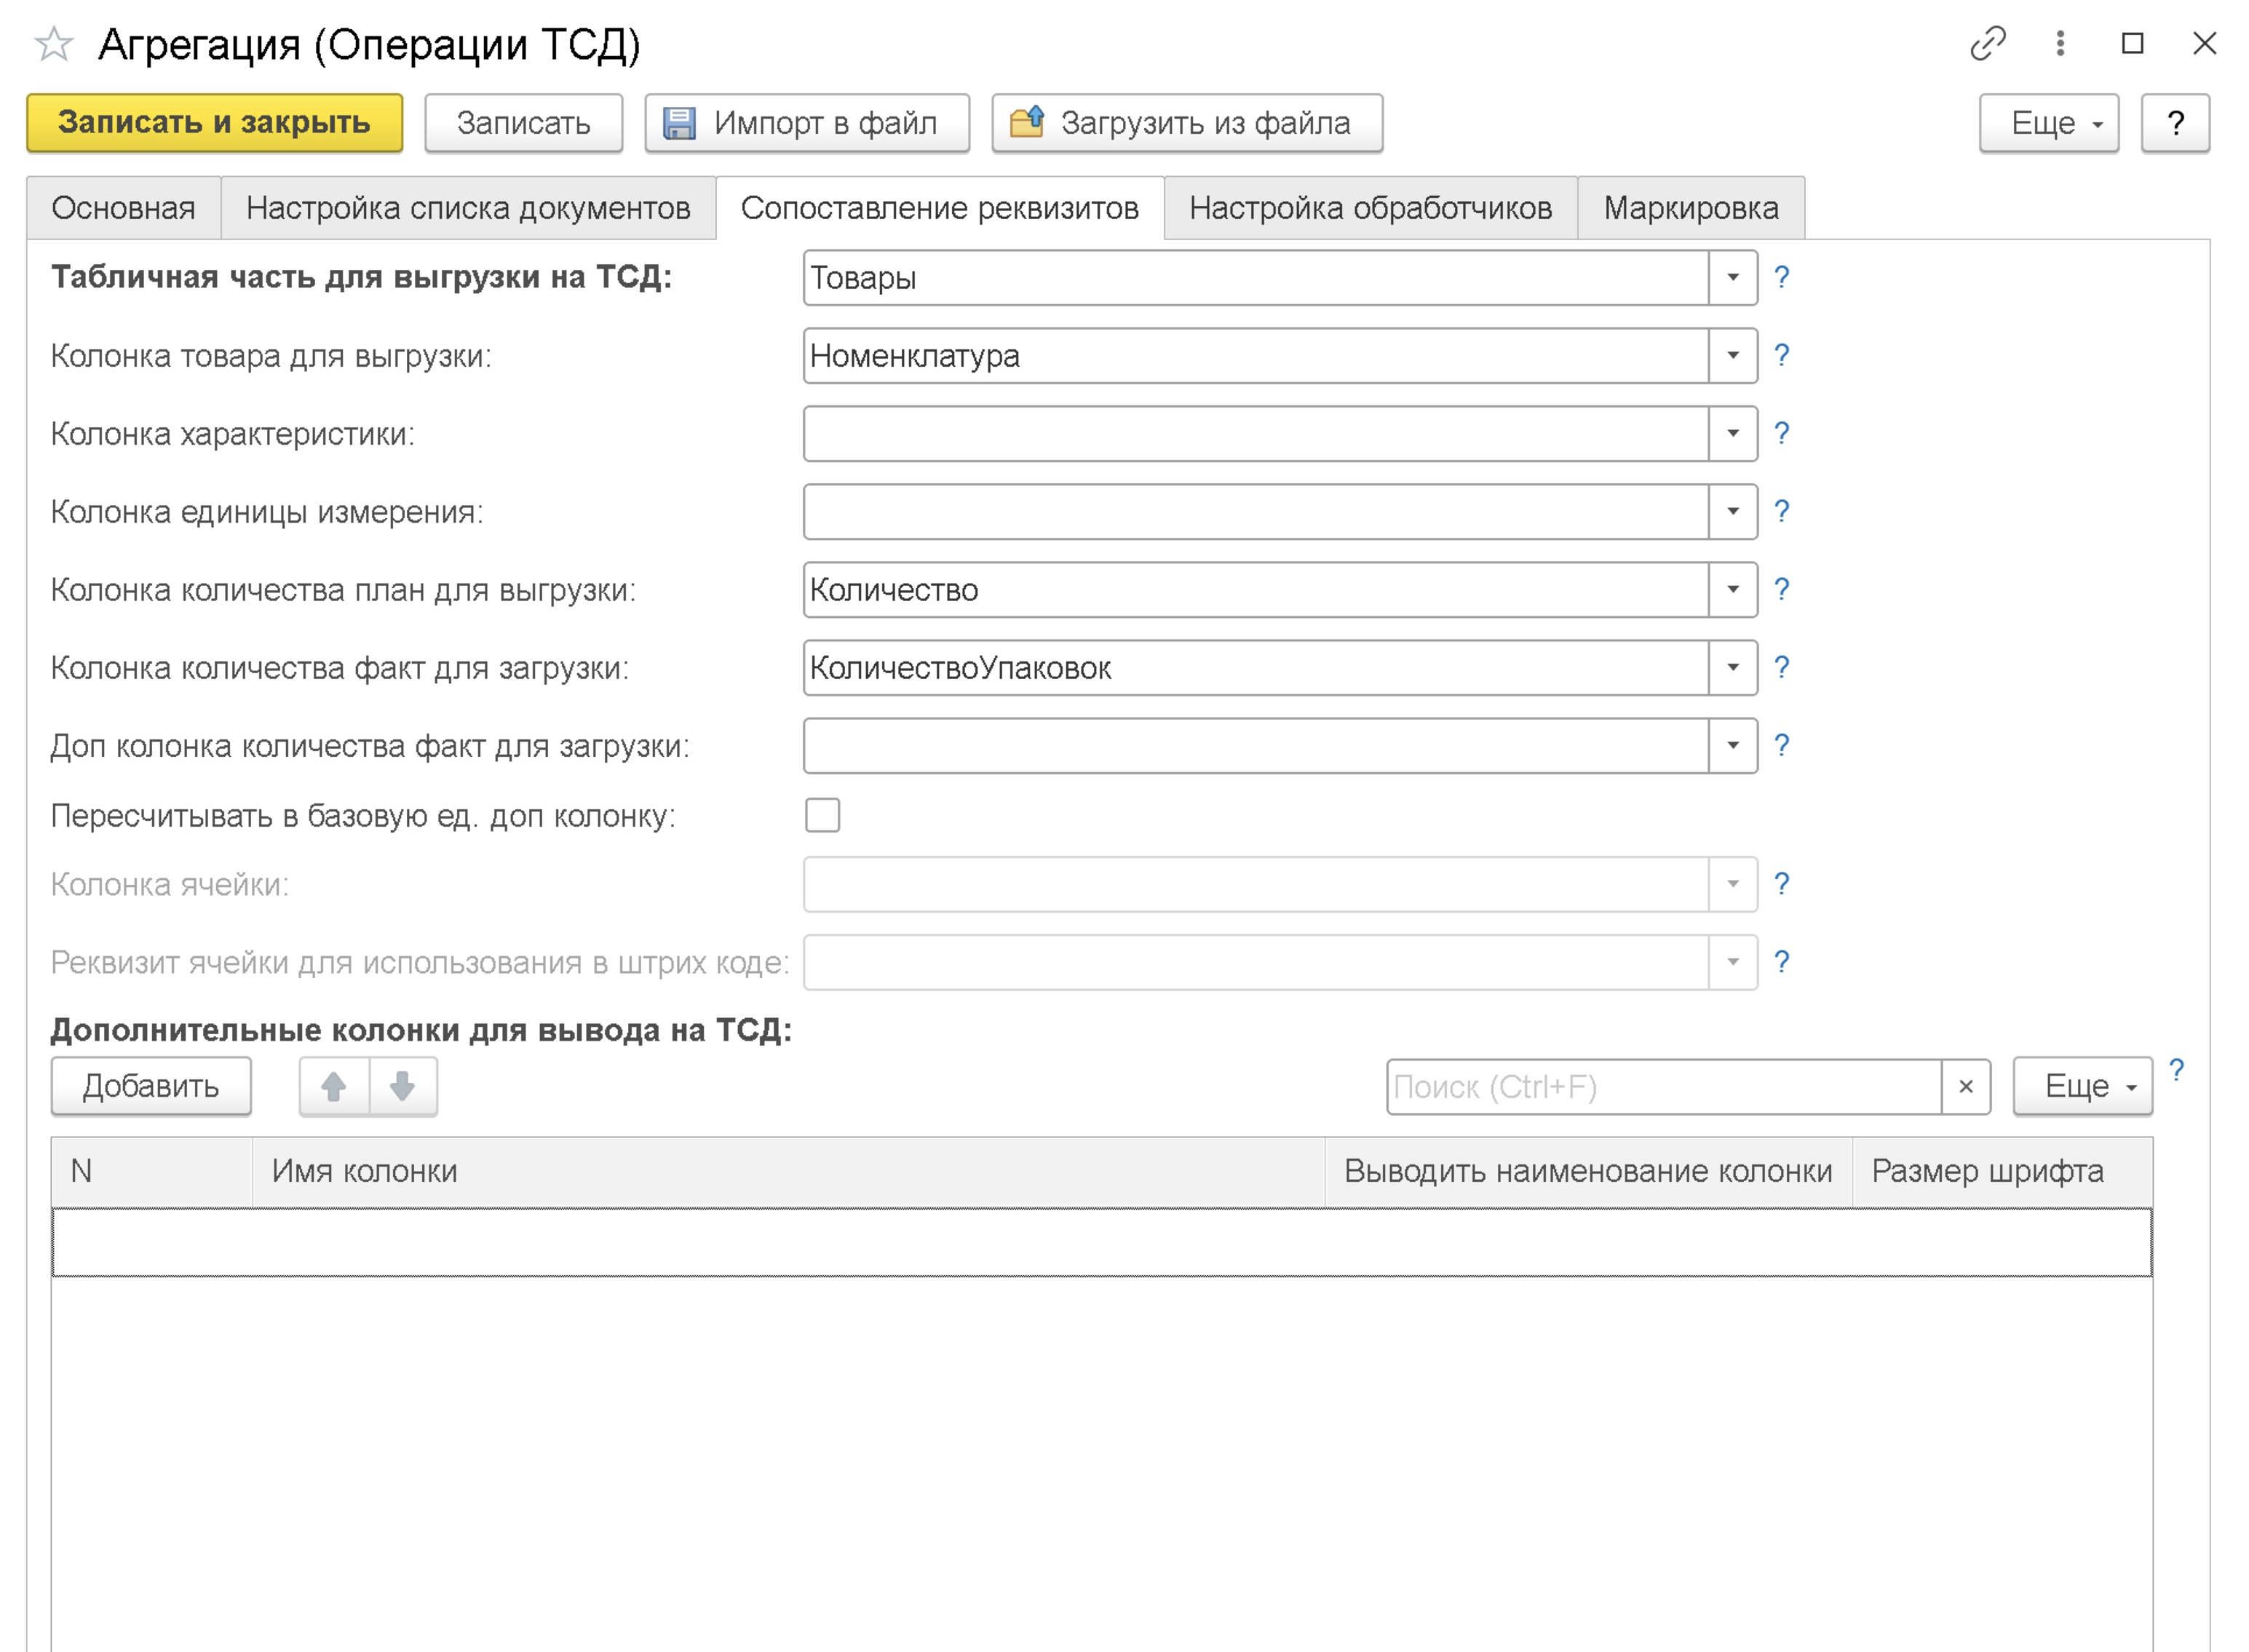Switch to the Маркировка tab
Image resolution: width=2249 pixels, height=1652 pixels.
(x=1690, y=208)
